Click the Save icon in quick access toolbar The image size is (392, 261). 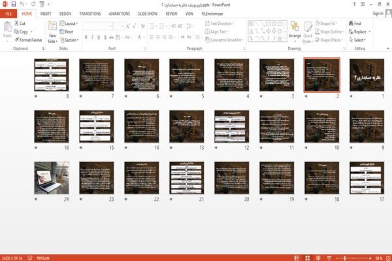click(14, 5)
